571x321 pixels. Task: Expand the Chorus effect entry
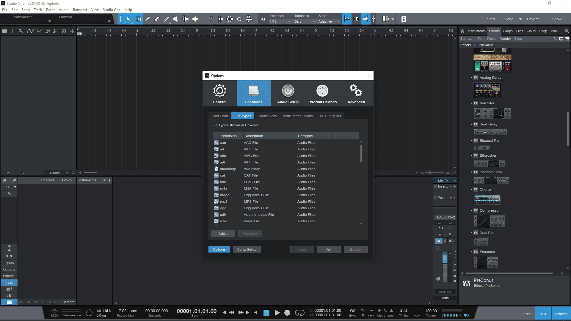pyautogui.click(x=471, y=189)
